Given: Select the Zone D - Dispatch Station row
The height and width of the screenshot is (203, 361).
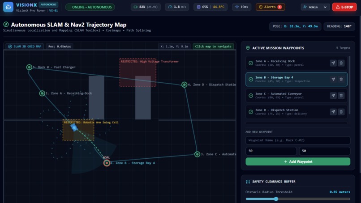Looking at the screenshot, I should click(297, 112).
